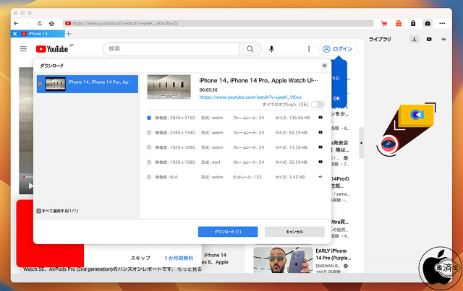Viewport: 463px width, 291px height.
Task: Open the three-dot more menu in toolbar
Action: tap(442, 23)
